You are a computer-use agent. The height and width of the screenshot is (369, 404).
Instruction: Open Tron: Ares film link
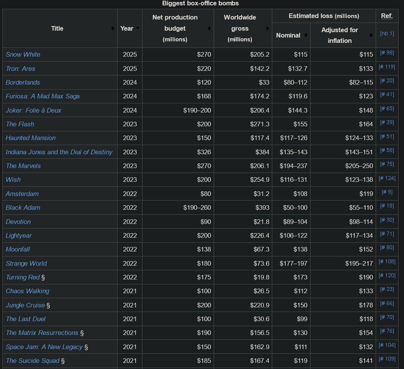point(20,69)
